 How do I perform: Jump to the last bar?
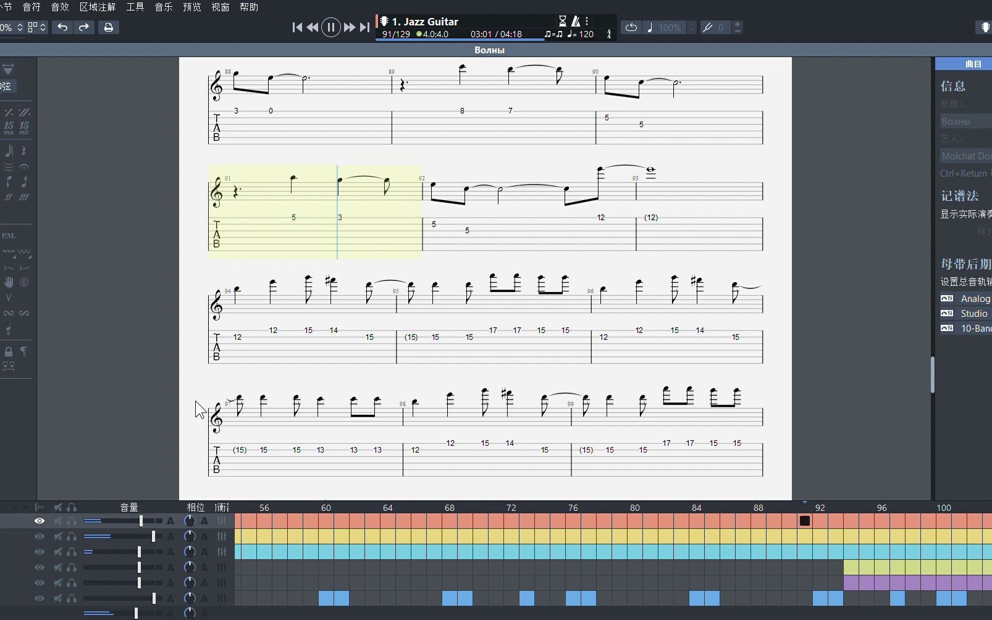click(364, 27)
